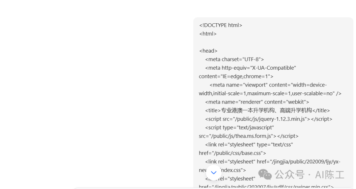Screen dimensions: 356x189
Task: Click the script type="text/javascript" line
Action: (239, 128)
